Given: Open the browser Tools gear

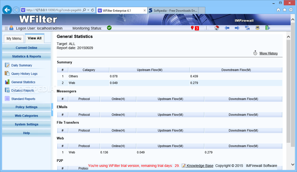Looking at the screenshot, I should coord(291,10).
